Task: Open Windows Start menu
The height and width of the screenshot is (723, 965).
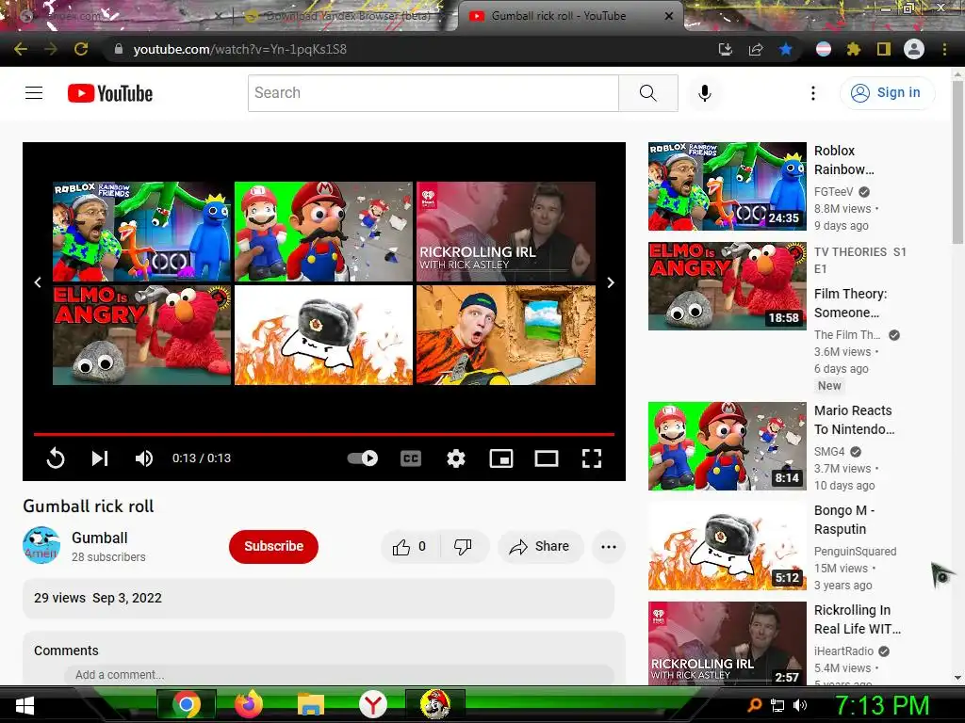Action: [x=24, y=705]
